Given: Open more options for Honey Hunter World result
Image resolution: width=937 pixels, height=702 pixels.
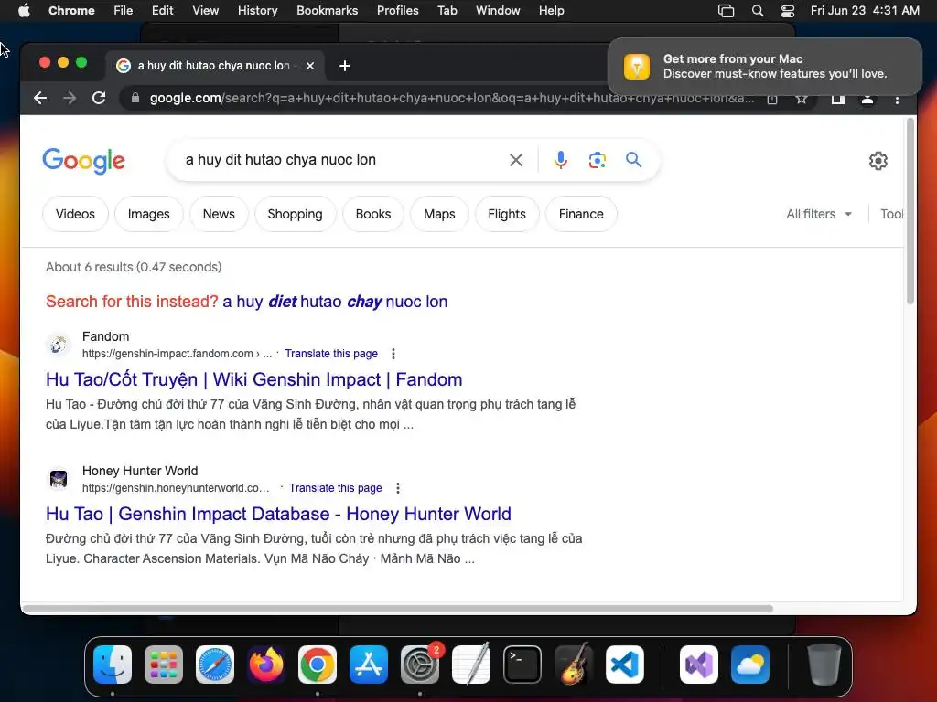Looking at the screenshot, I should 398,488.
